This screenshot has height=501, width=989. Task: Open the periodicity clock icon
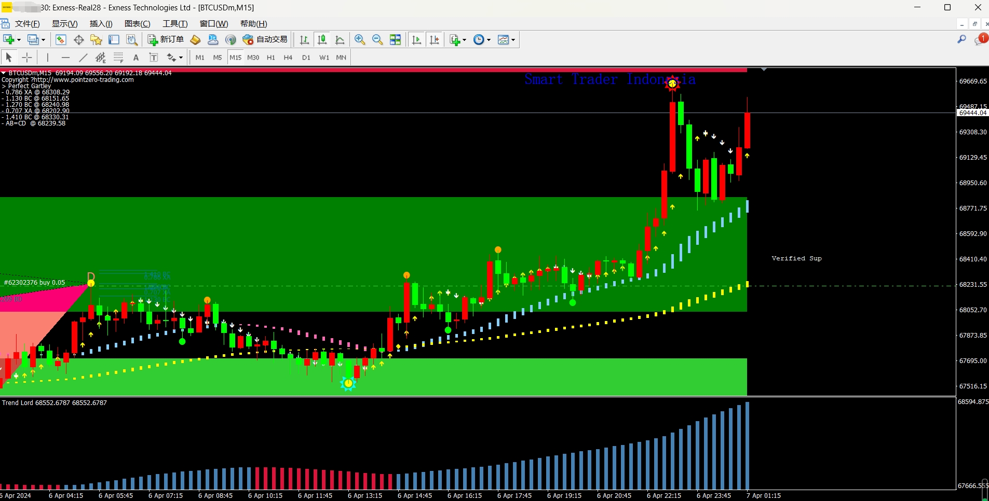click(x=479, y=39)
